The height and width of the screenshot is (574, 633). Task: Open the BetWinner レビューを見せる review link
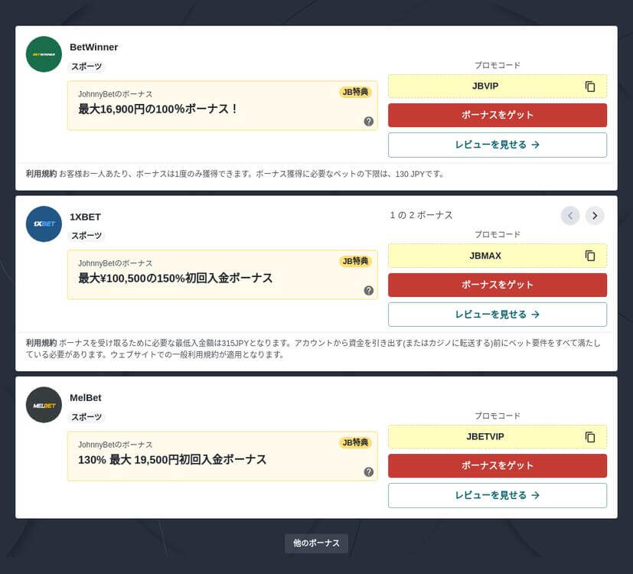[497, 143]
